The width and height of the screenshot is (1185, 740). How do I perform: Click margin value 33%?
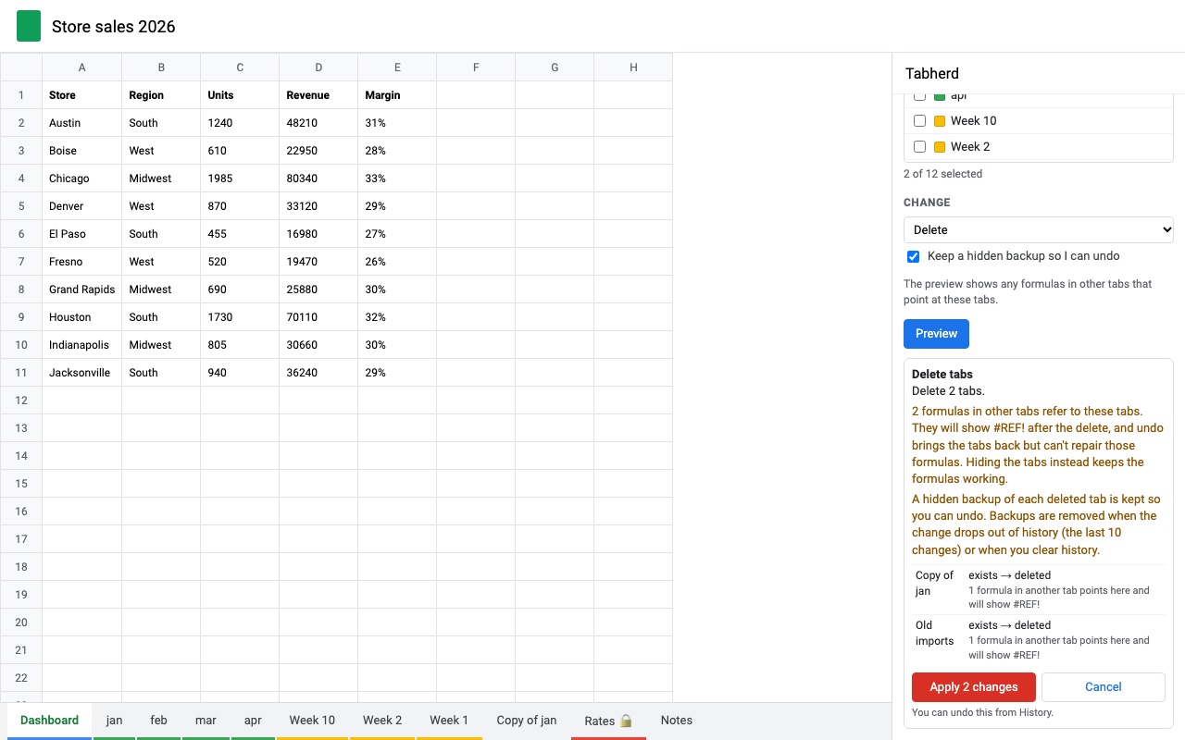[x=397, y=179]
